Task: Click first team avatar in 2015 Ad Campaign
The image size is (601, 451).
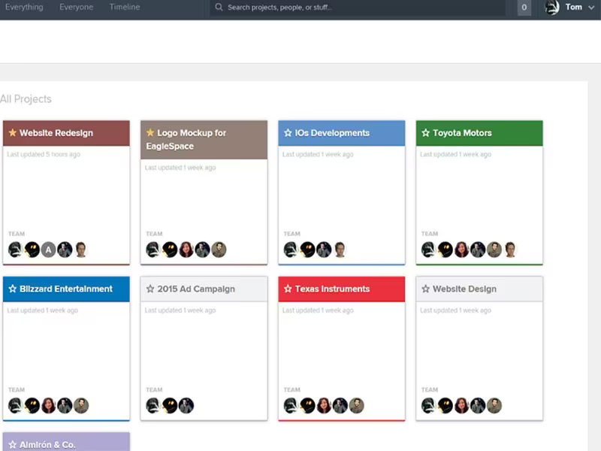Action: pos(153,405)
